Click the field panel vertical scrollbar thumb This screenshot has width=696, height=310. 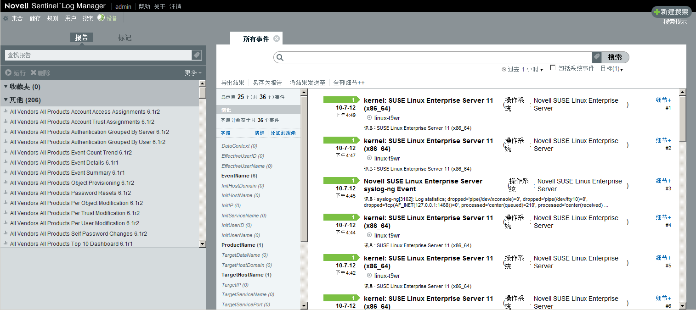pos(304,169)
